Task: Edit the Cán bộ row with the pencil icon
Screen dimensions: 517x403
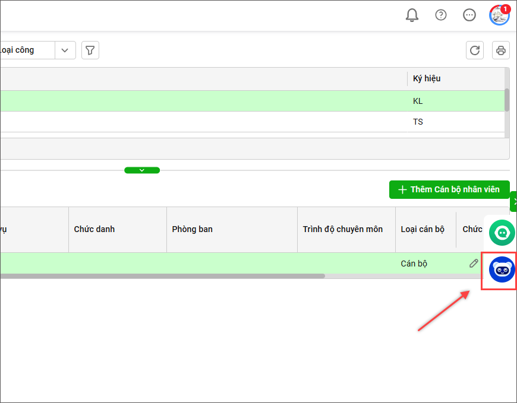Action: pos(474,264)
